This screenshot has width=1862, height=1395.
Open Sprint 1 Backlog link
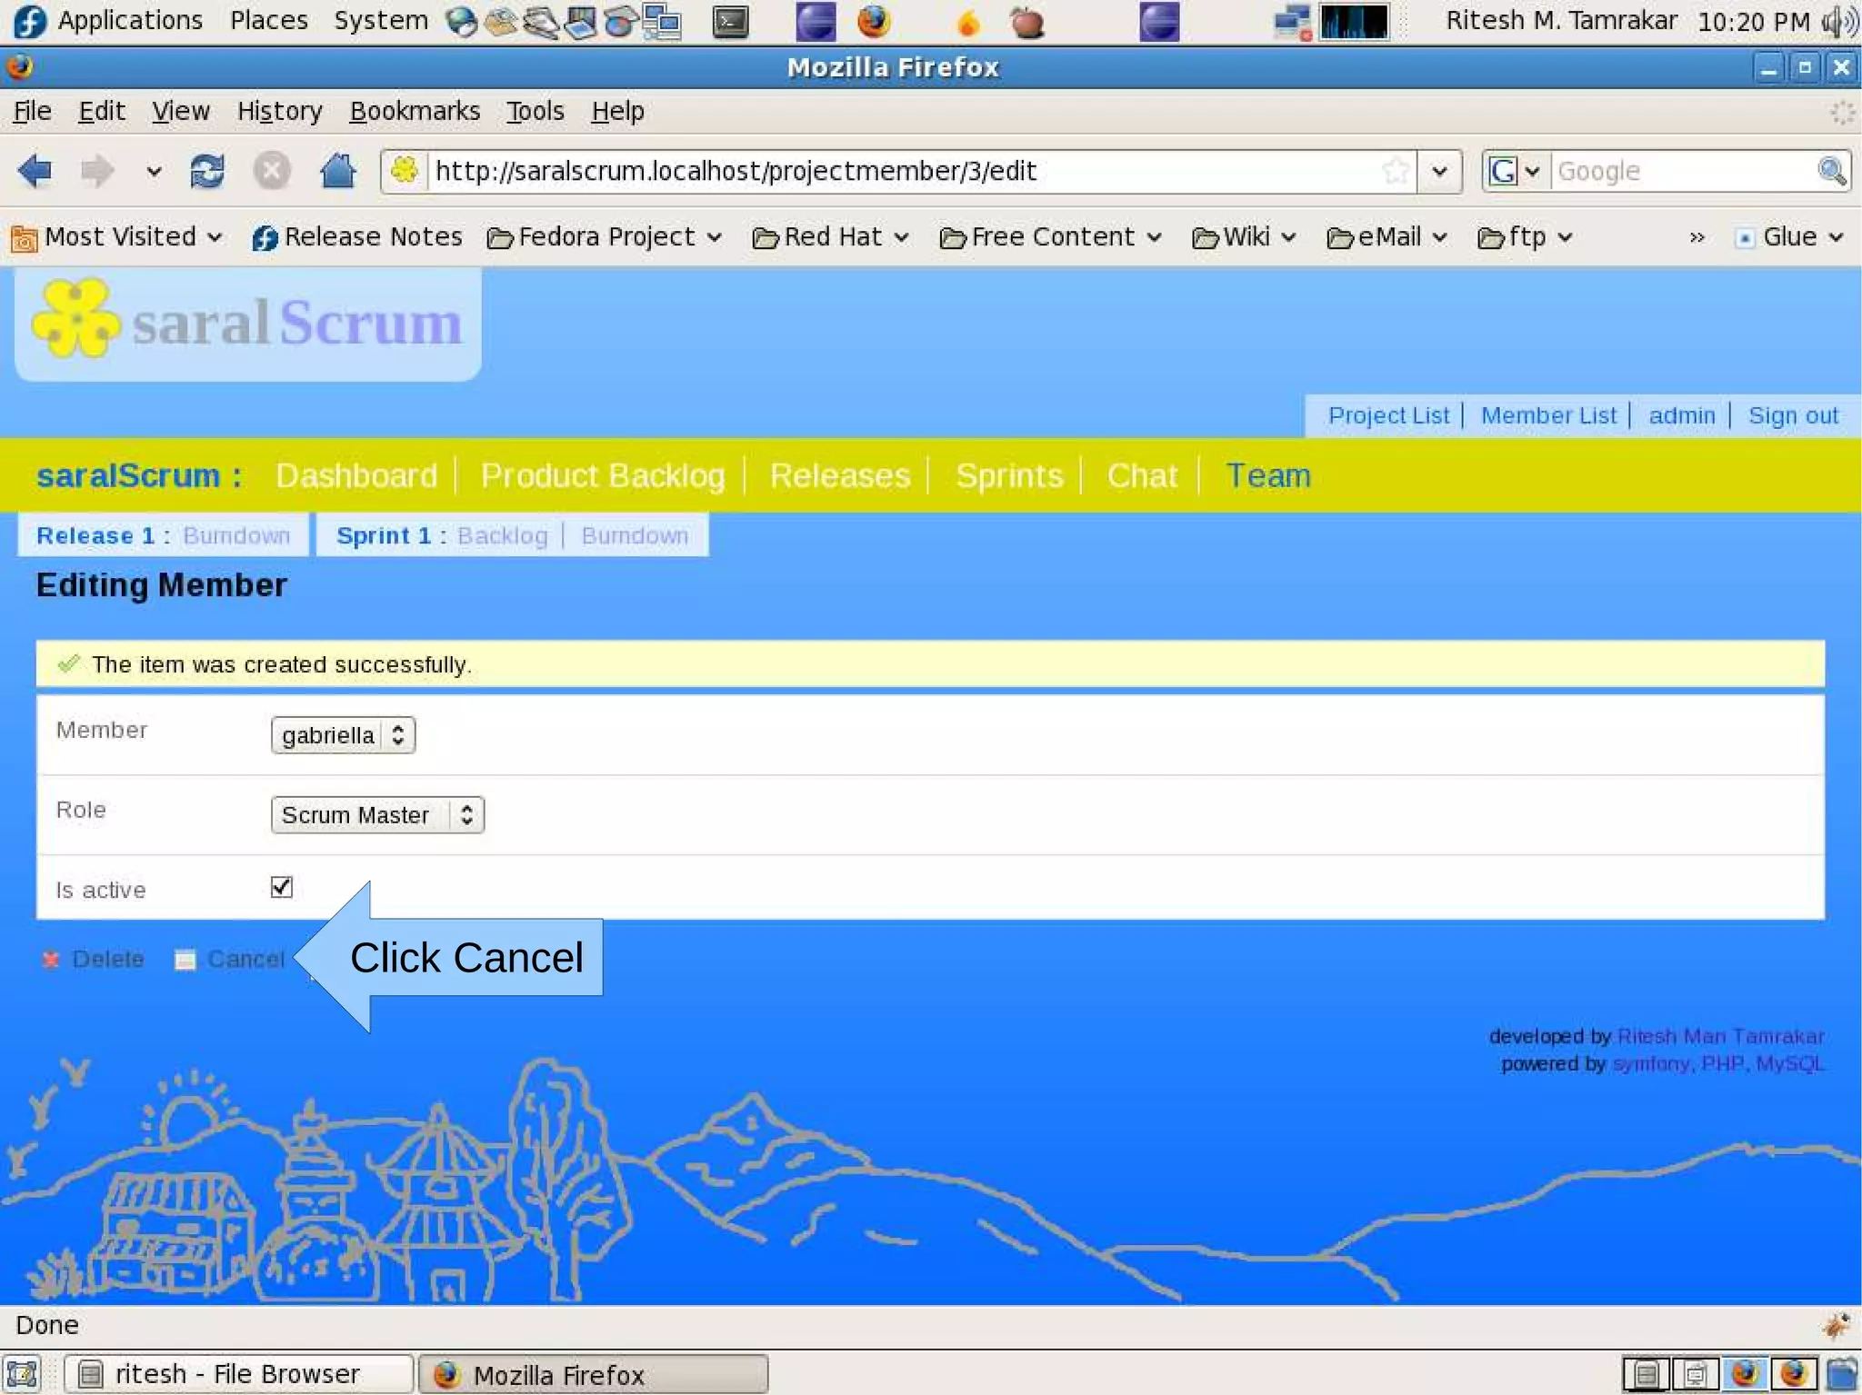503,535
